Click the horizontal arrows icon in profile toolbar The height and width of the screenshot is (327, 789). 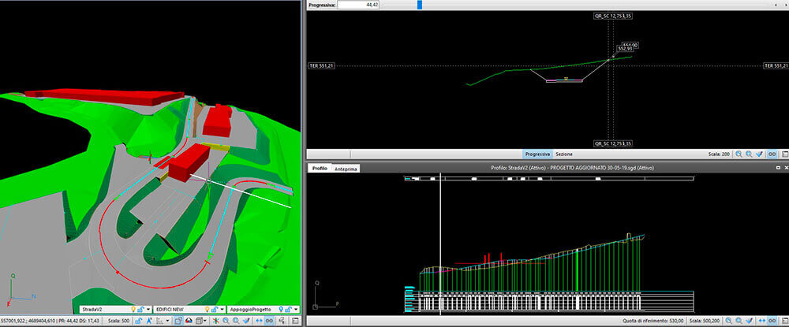click(761, 321)
